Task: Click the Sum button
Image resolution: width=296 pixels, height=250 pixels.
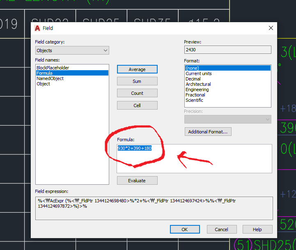Action: [x=137, y=81]
